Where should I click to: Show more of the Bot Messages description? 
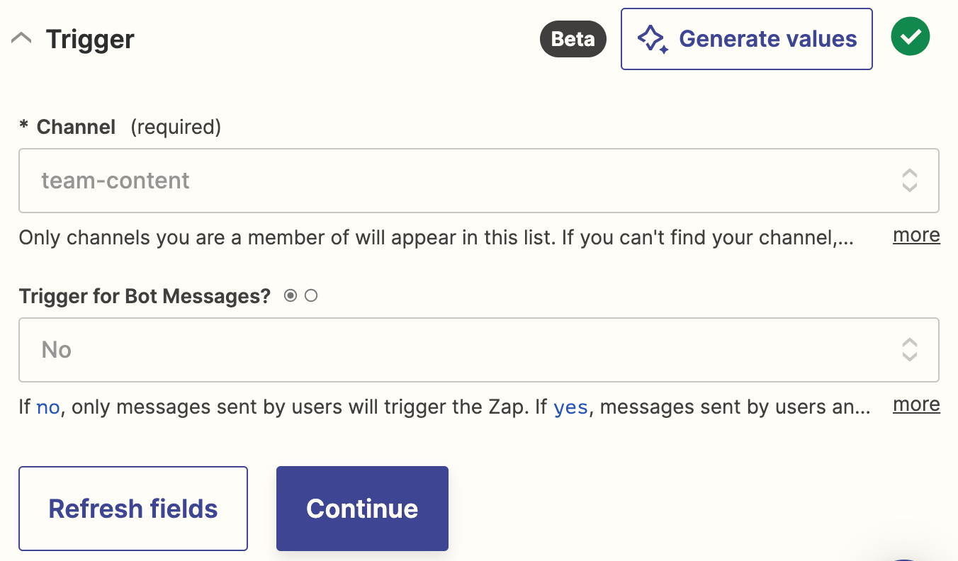(916, 404)
